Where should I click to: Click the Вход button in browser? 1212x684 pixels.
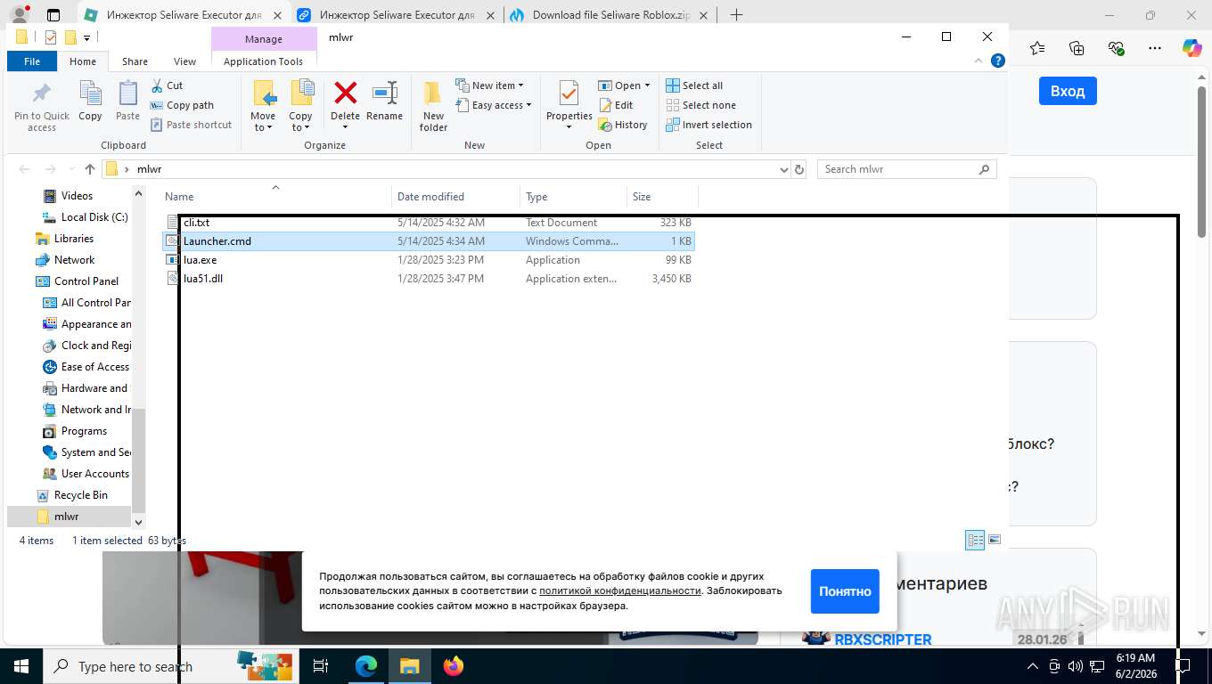[1068, 91]
